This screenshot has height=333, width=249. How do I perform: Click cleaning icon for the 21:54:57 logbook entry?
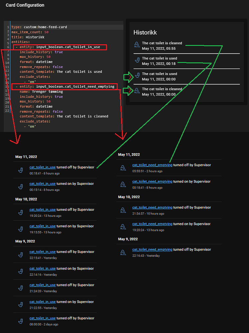click(x=123, y=210)
